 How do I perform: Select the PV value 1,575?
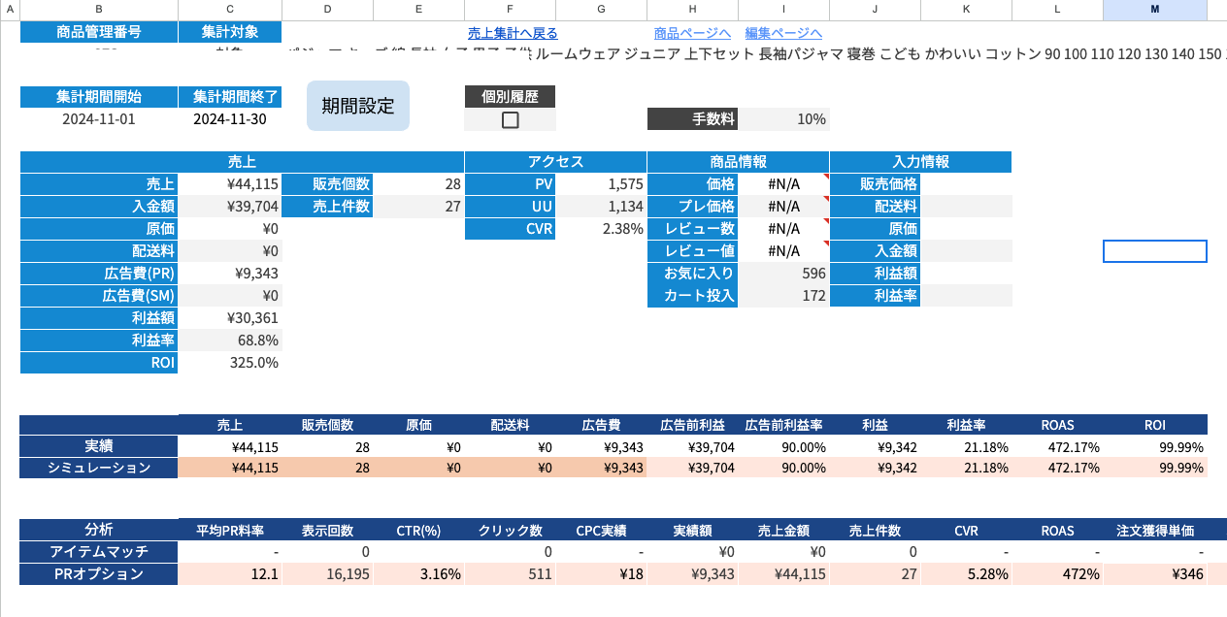pyautogui.click(x=602, y=184)
